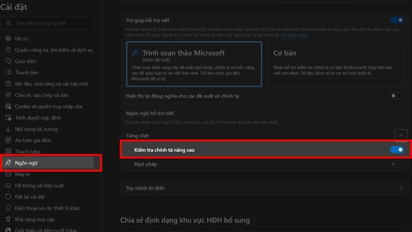The image size is (412, 232).
Task: Click the Thanh bên sidebar icon
Action: tap(8, 72)
